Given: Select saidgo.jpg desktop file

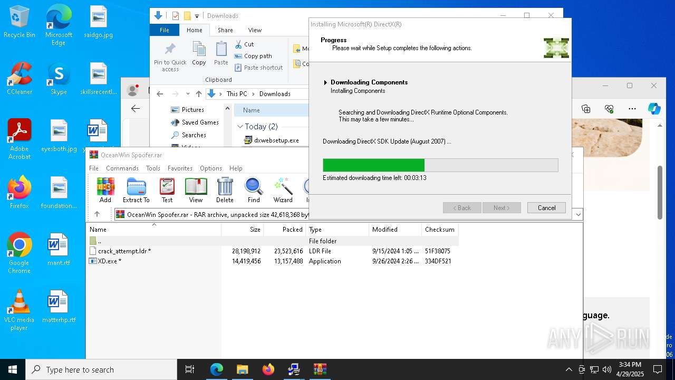Looking at the screenshot, I should coord(99,22).
